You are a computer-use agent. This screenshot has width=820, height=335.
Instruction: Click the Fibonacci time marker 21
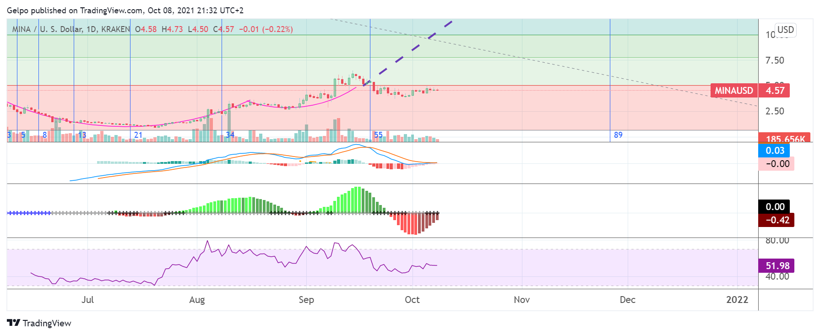point(138,135)
